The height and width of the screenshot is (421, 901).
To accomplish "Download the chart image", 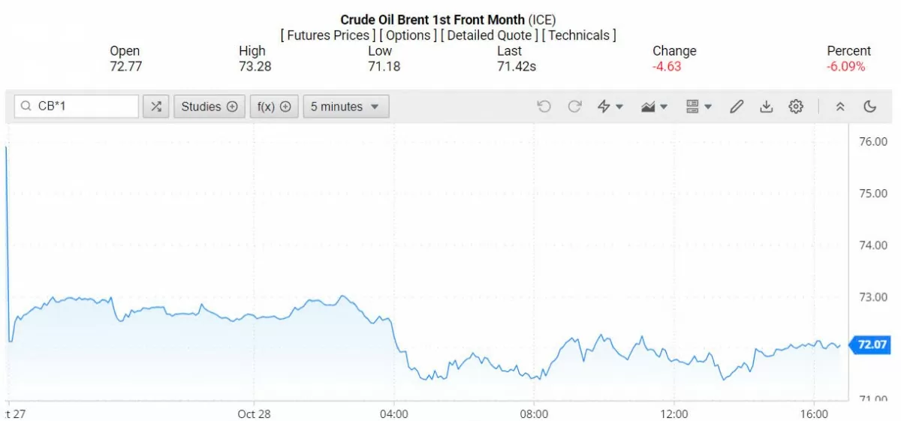I will [x=766, y=107].
